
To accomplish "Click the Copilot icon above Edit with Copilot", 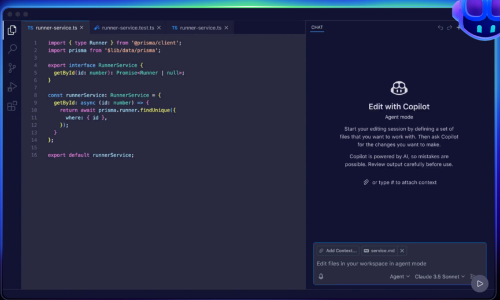I will point(399,88).
